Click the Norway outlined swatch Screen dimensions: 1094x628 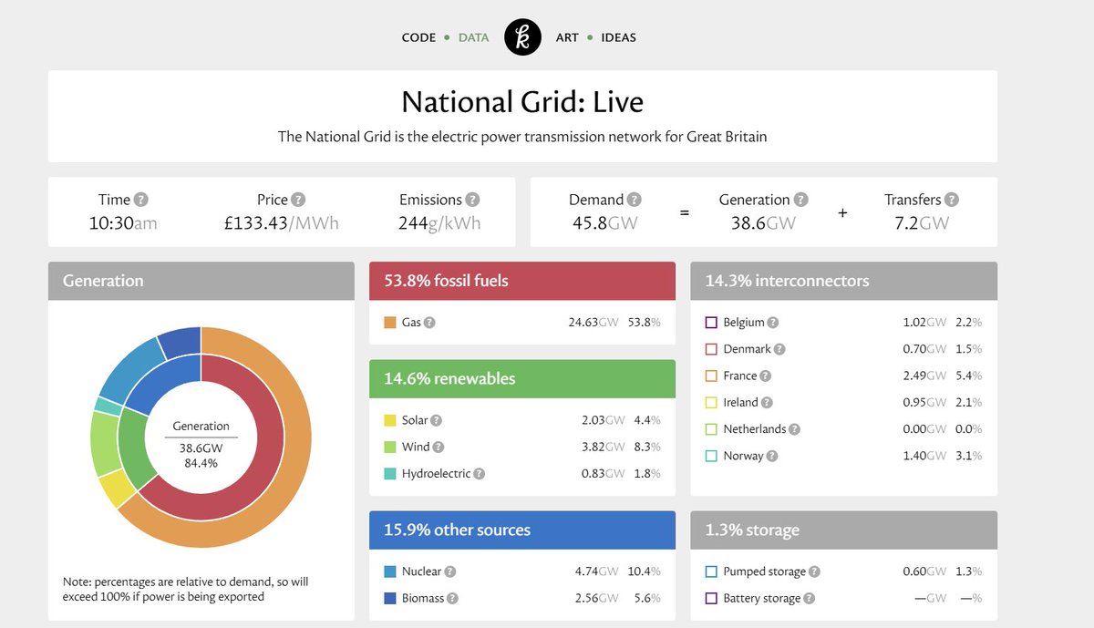[712, 456]
